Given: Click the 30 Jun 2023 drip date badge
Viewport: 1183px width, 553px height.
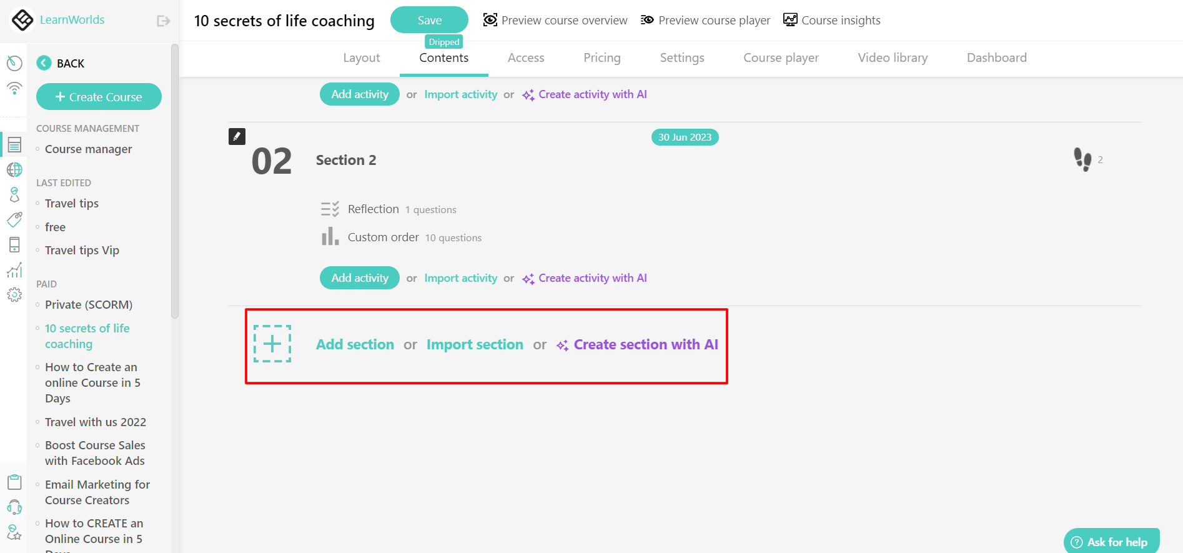Looking at the screenshot, I should tap(685, 137).
